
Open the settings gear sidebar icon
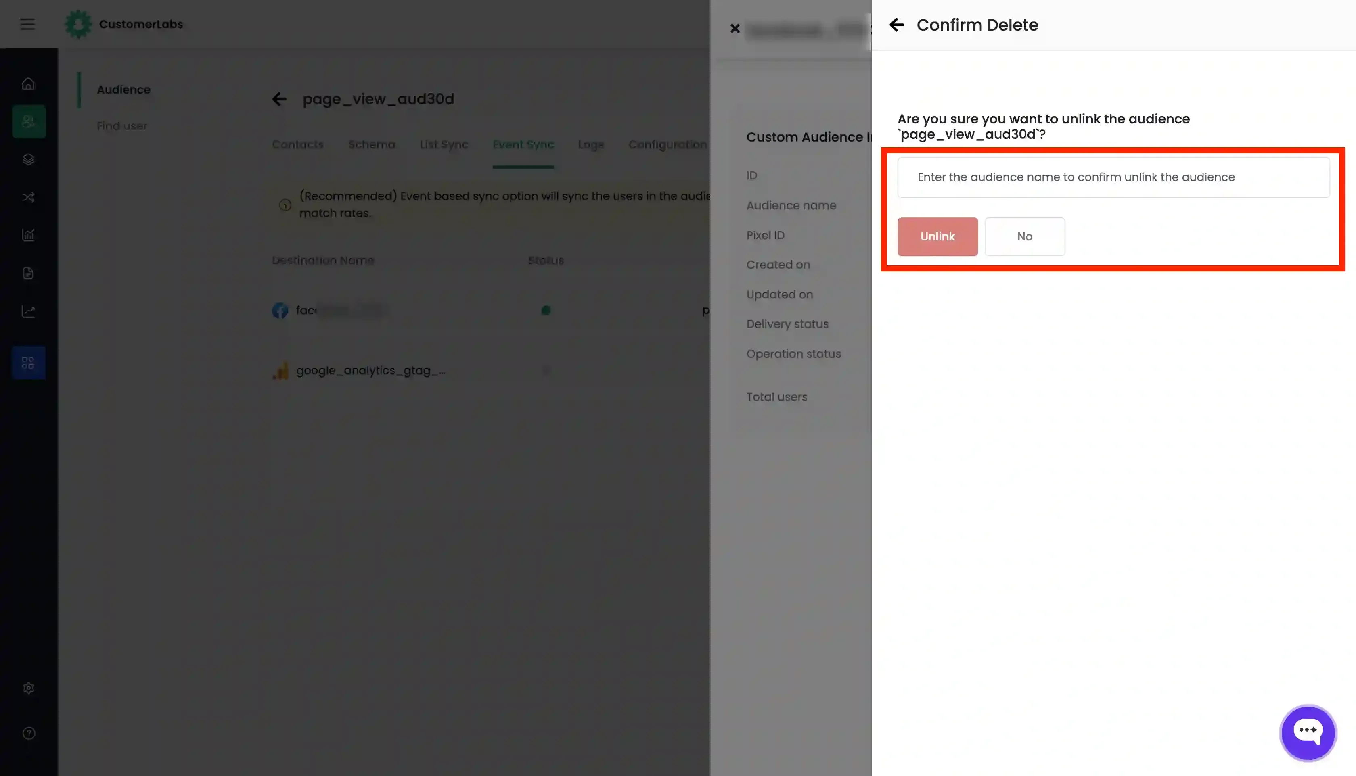click(29, 688)
